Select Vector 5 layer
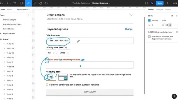This screenshot has height=100, width=178. (x=10, y=89)
